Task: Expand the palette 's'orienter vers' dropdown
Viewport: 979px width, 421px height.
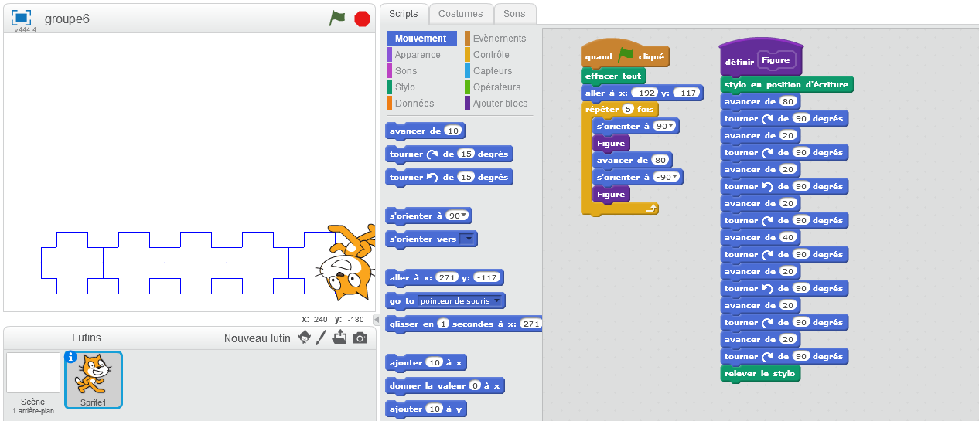Action: pos(467,239)
